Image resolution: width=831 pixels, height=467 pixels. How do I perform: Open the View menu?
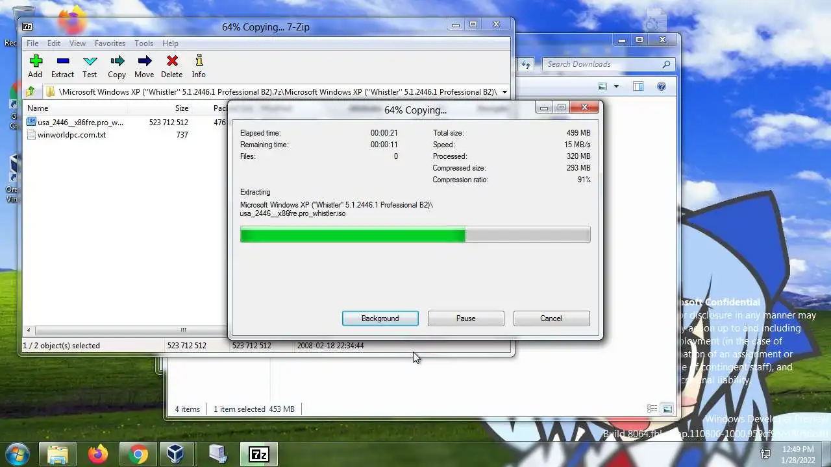[x=77, y=43]
